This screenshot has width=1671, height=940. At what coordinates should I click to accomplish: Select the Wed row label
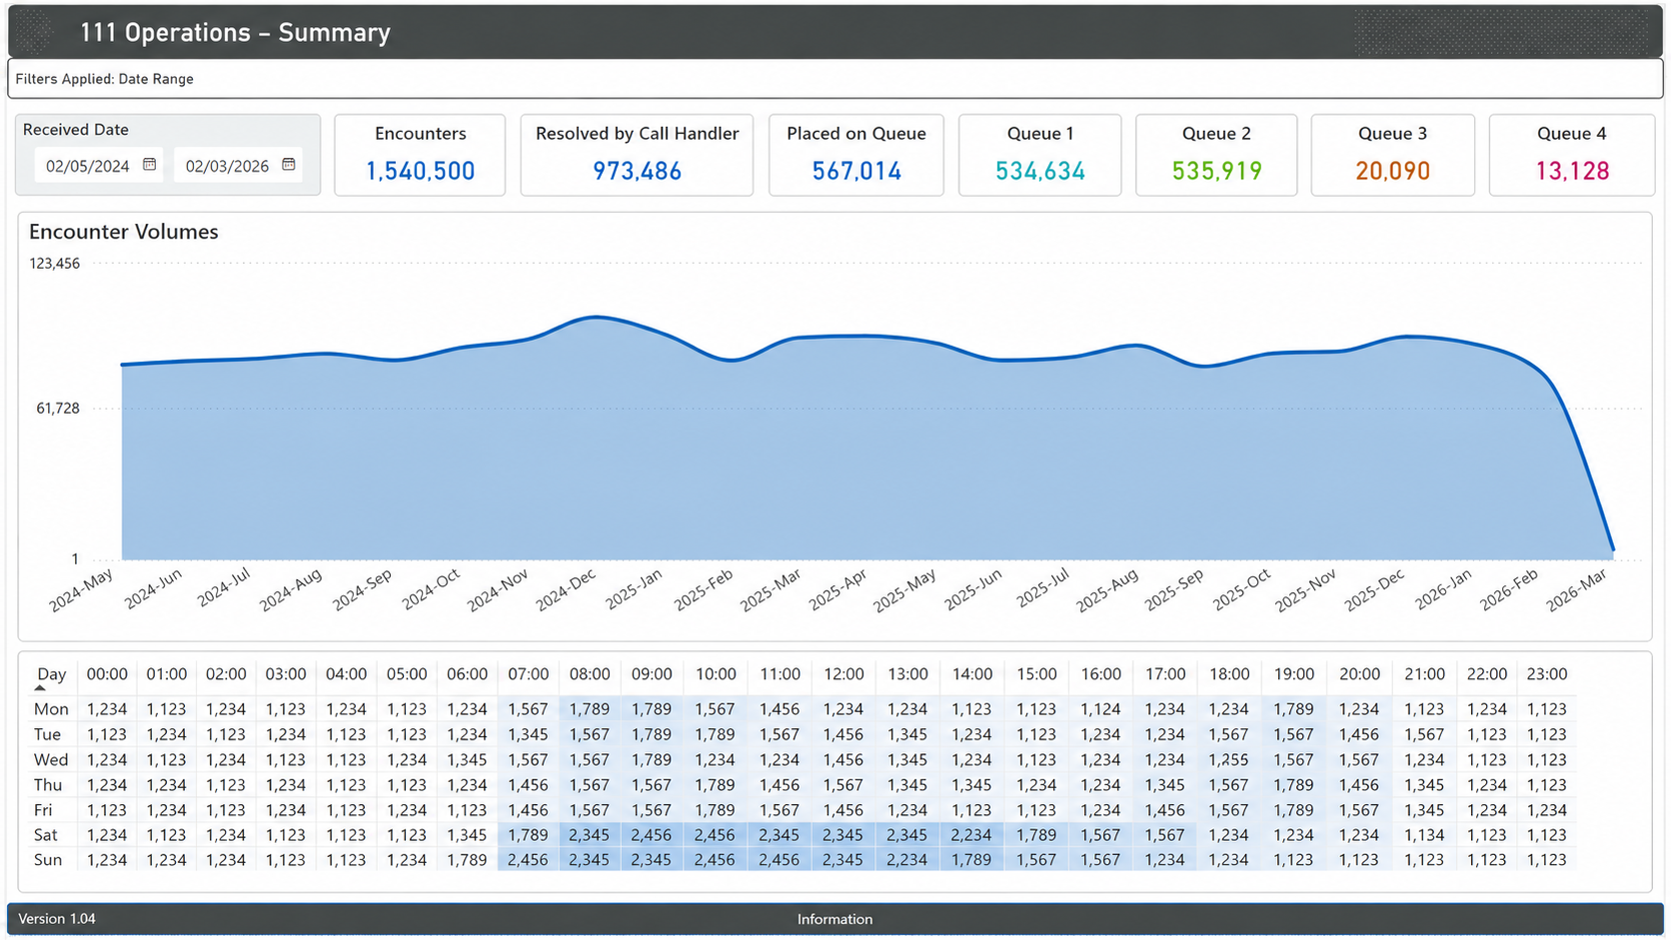click(x=51, y=760)
